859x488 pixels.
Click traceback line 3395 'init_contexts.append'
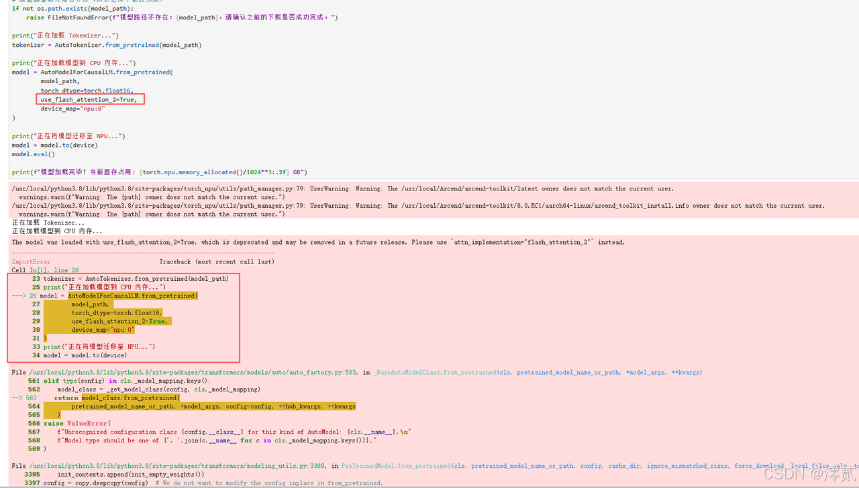coord(114,474)
